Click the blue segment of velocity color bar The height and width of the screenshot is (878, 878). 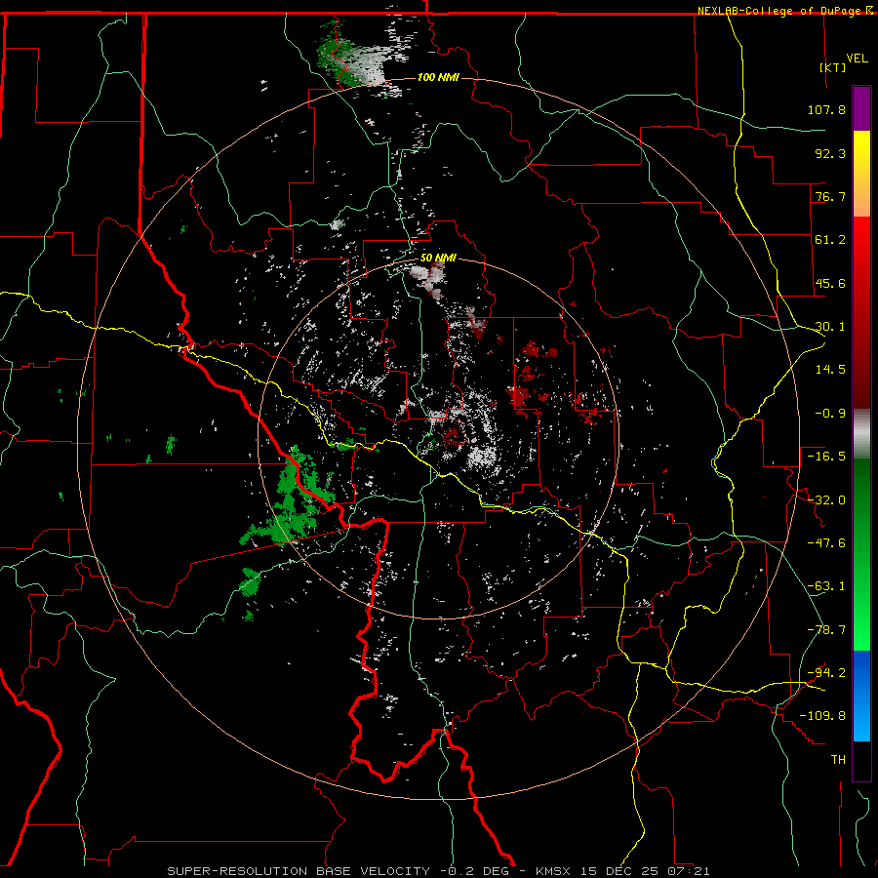pos(861,696)
